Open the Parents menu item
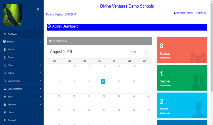Viewport: 213px width, 125px height. coord(11,57)
